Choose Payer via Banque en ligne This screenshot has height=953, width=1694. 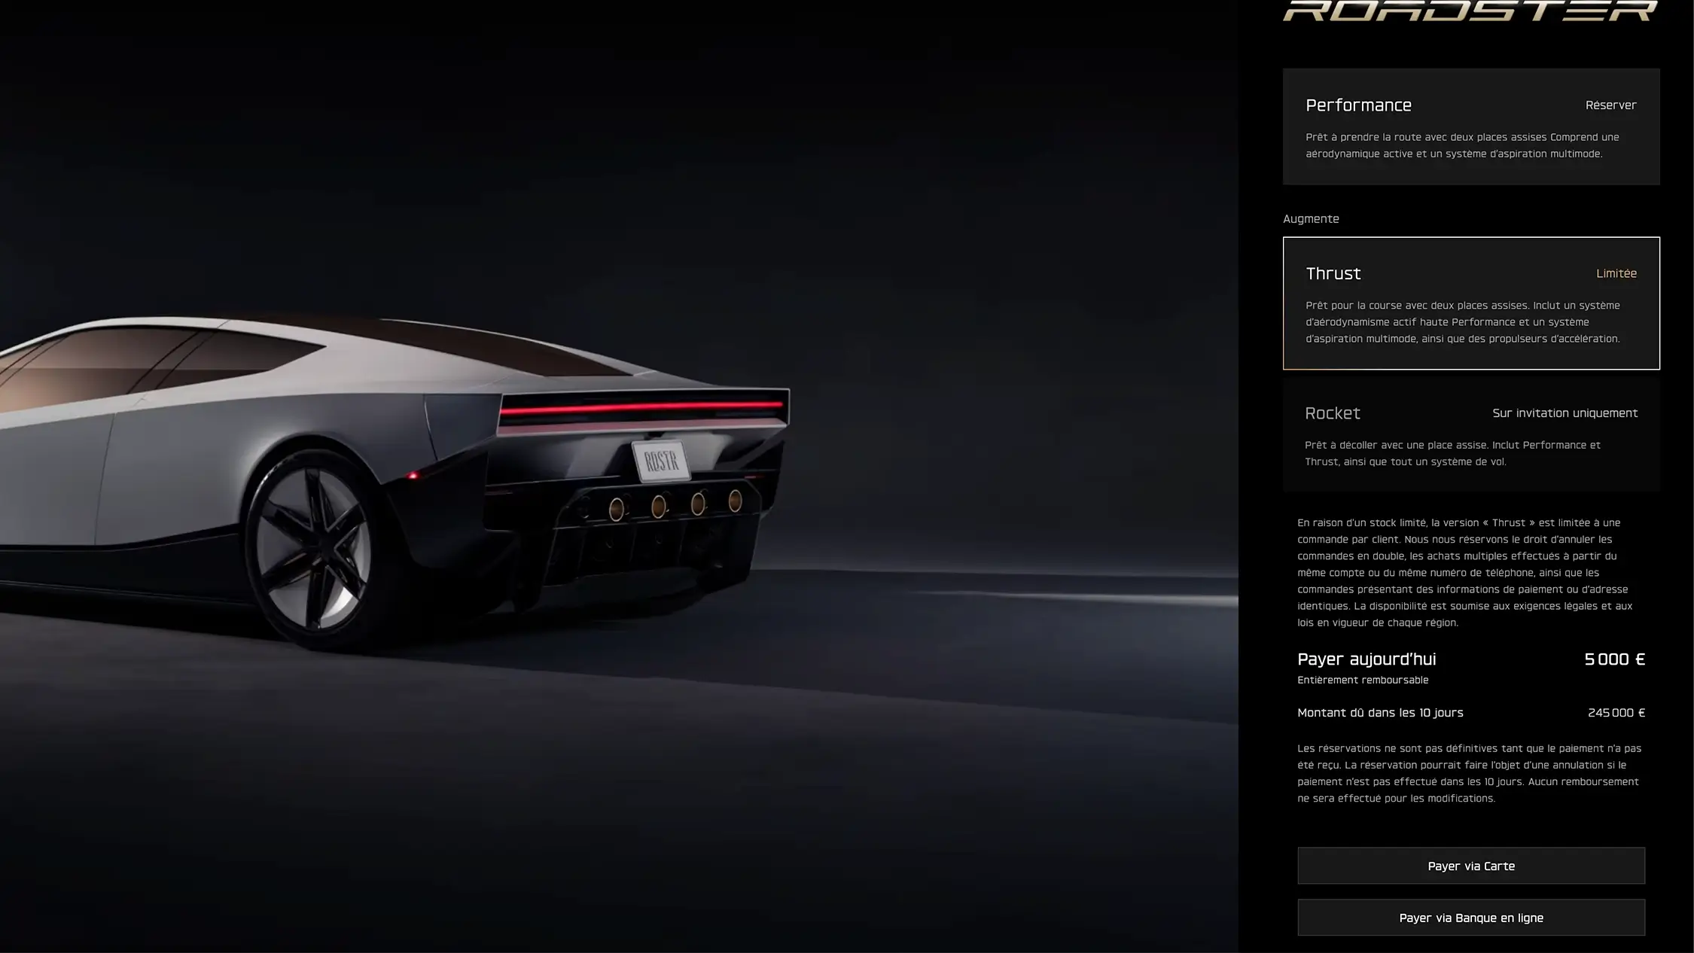click(1471, 918)
